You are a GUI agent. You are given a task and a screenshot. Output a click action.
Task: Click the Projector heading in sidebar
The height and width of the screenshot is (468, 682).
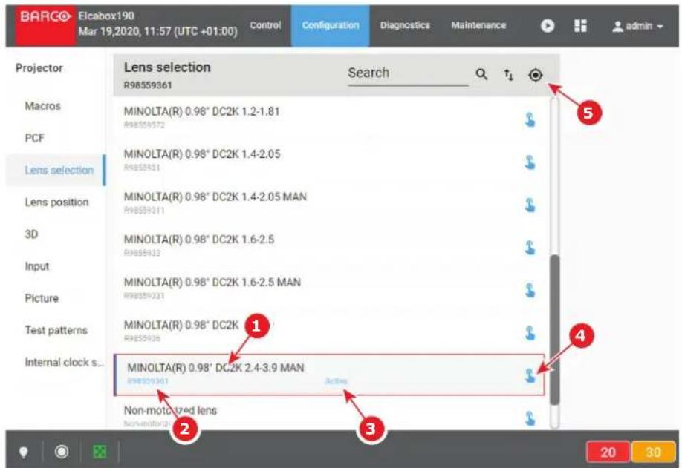click(x=39, y=68)
